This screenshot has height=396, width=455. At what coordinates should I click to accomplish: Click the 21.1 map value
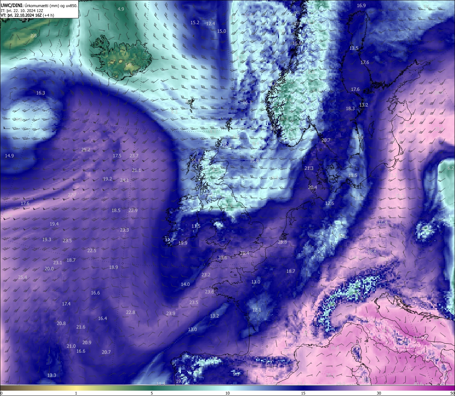point(136,170)
